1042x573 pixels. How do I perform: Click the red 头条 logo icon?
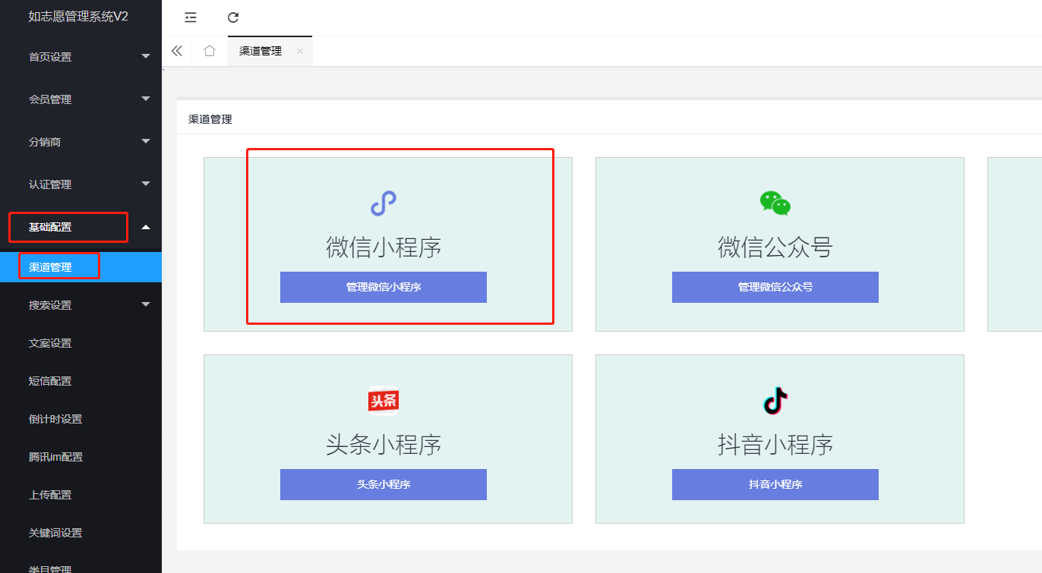coord(384,401)
